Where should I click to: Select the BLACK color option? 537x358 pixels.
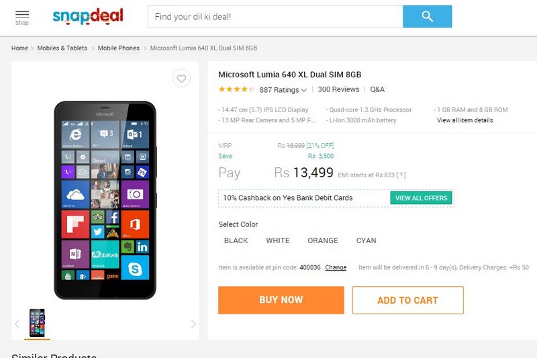pos(236,240)
